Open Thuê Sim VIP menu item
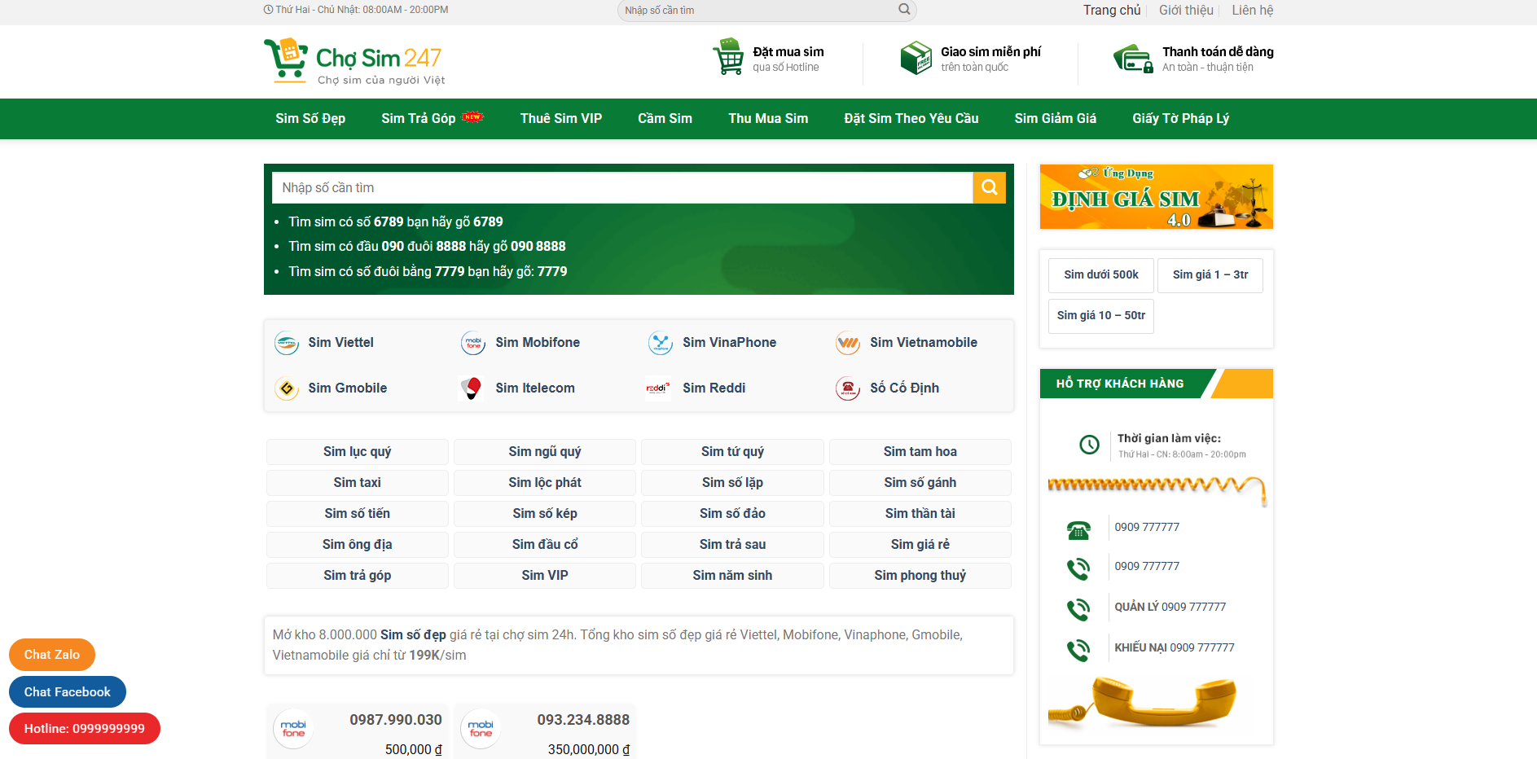This screenshot has height=759, width=1537. coord(561,119)
